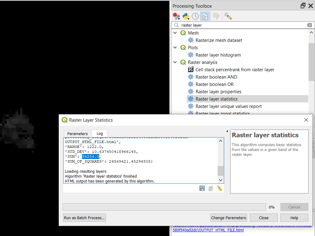This screenshot has height=236, width=315.
Task: Switch to the Parameters tab
Action: [x=77, y=134]
